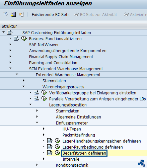Collapse SAP Customizing Einführungsleitfaden root node
147x168 pixels.
4,32
